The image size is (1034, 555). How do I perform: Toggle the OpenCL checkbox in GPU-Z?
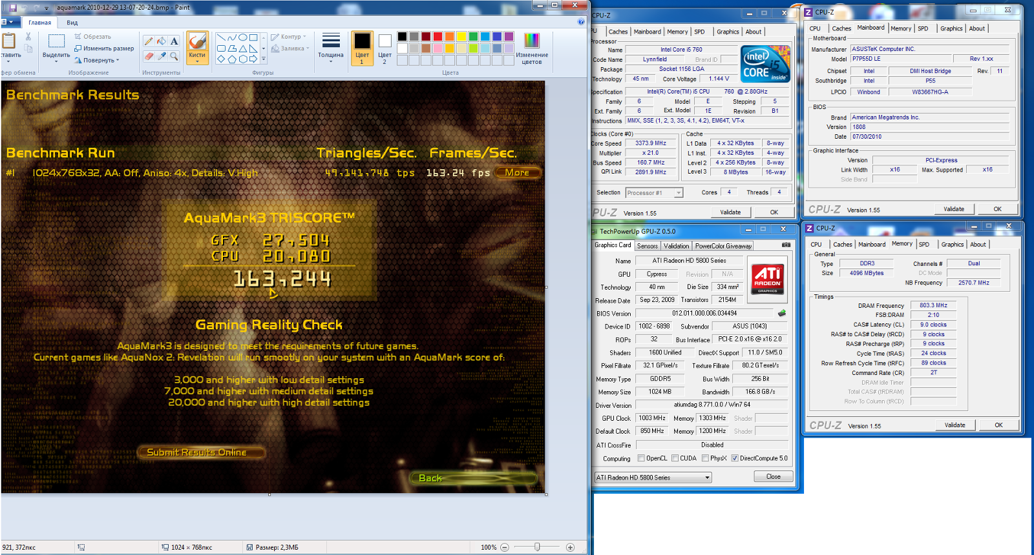(641, 458)
